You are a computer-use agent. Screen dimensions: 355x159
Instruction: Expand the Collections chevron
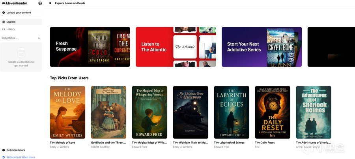click(17, 38)
